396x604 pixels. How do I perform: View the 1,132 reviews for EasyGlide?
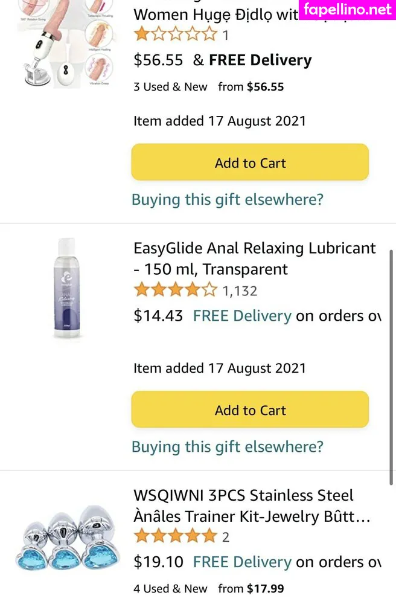(x=240, y=291)
